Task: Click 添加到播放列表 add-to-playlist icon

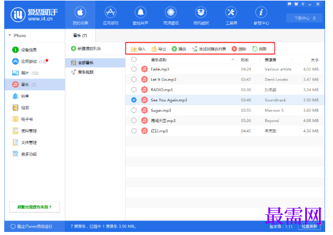Action: 195,49
